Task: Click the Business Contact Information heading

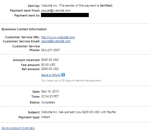Action: (24, 29)
